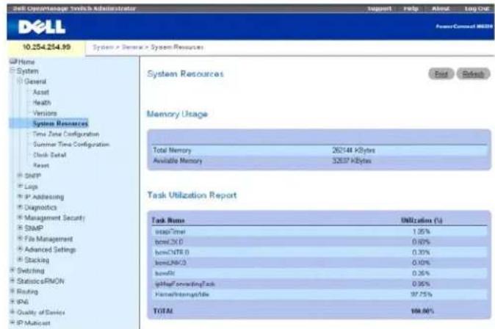
Task: Click the Available Memory row label
Action: [x=178, y=161]
